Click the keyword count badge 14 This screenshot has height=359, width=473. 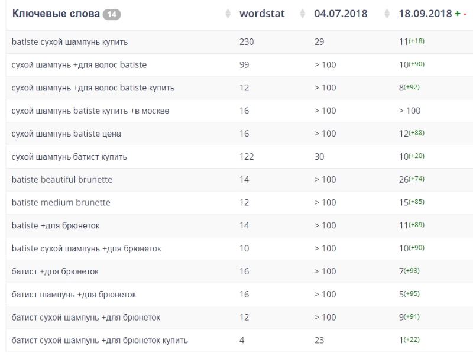coord(112,14)
